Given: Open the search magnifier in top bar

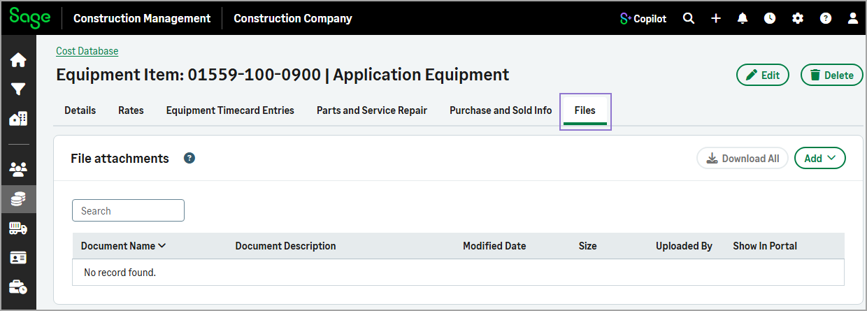Looking at the screenshot, I should (x=689, y=19).
